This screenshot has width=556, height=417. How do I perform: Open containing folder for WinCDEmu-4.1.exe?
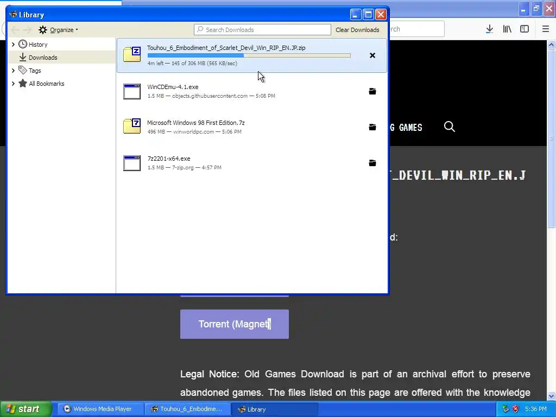click(372, 91)
